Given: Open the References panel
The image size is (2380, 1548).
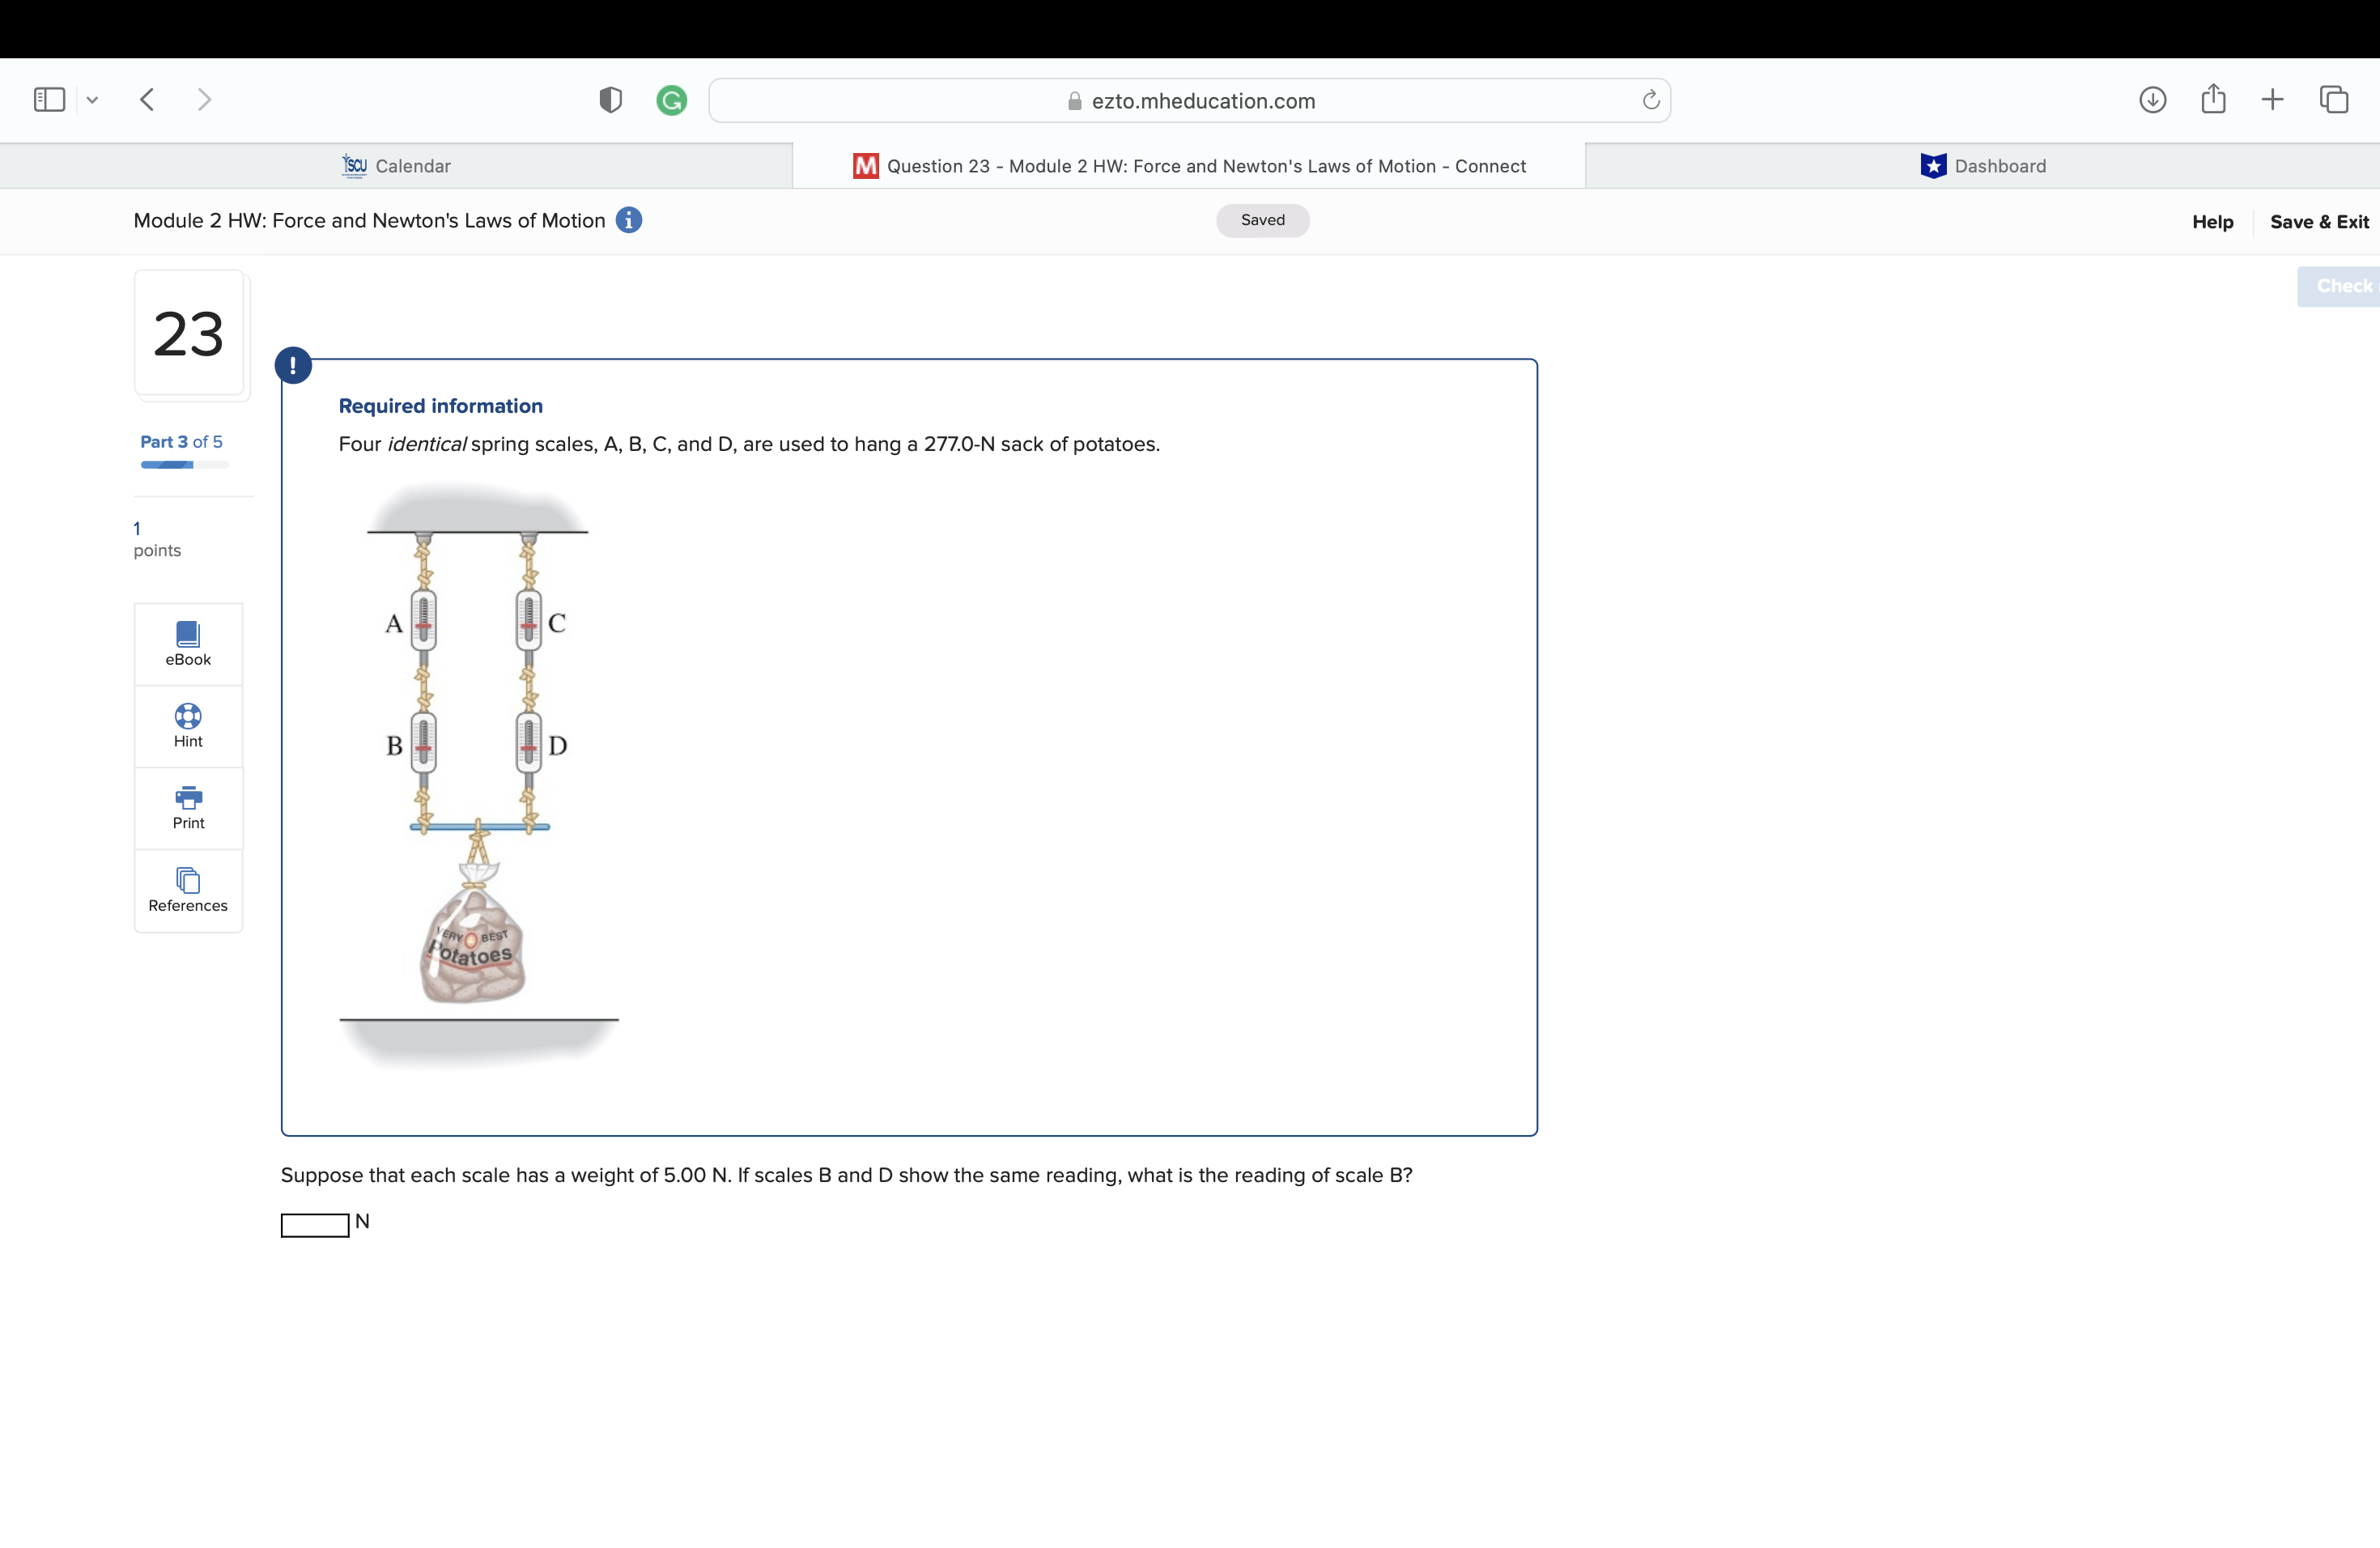Looking at the screenshot, I should pyautogui.click(x=188, y=890).
